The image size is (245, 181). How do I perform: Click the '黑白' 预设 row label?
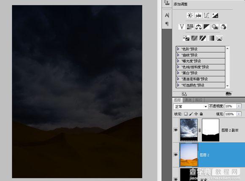[189, 73]
